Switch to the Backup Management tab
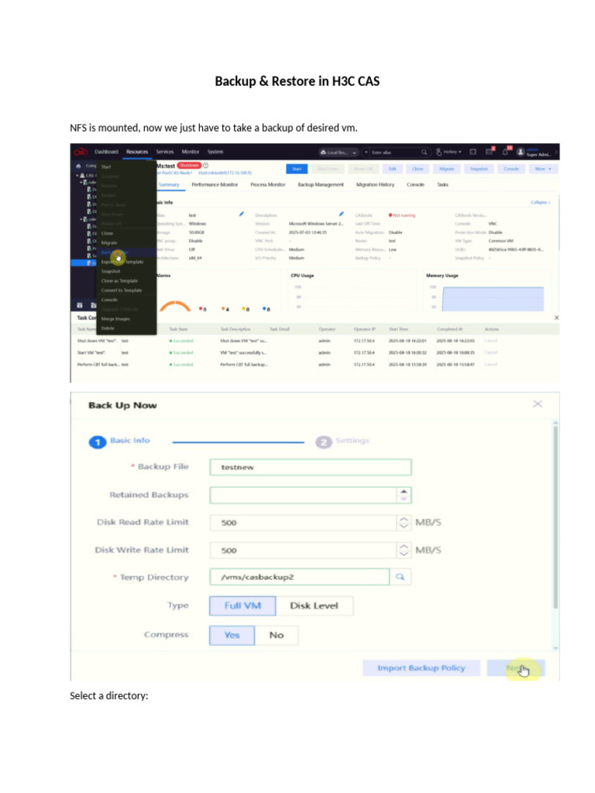 (x=321, y=184)
